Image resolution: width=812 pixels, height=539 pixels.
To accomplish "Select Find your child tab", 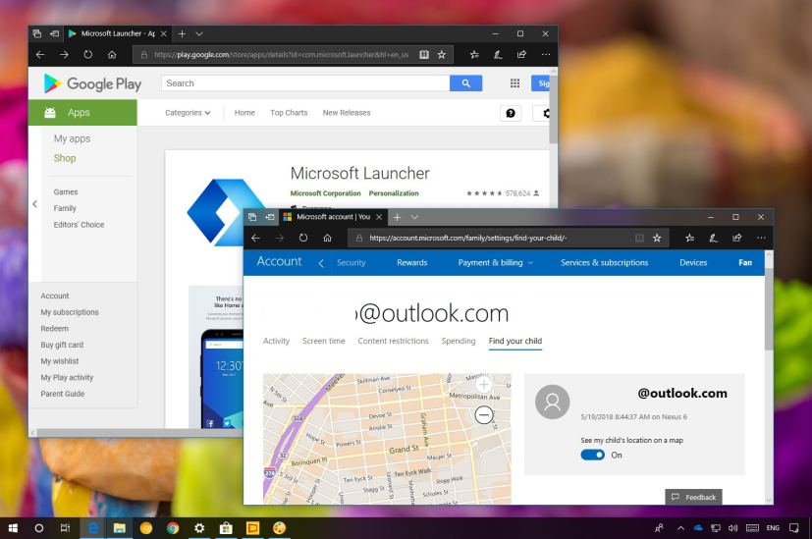I will click(x=515, y=341).
